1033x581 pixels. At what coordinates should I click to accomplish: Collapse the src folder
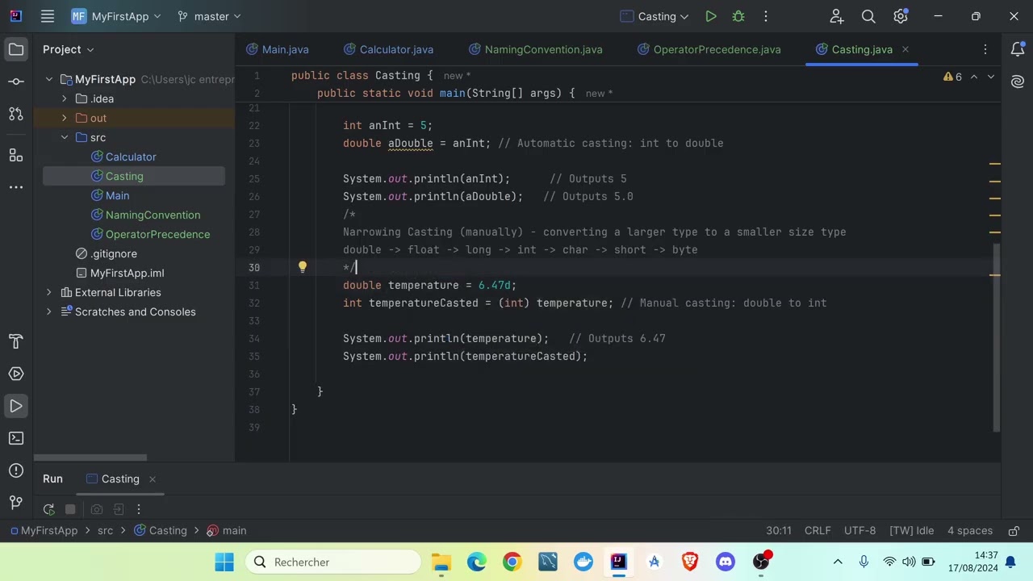coord(65,137)
